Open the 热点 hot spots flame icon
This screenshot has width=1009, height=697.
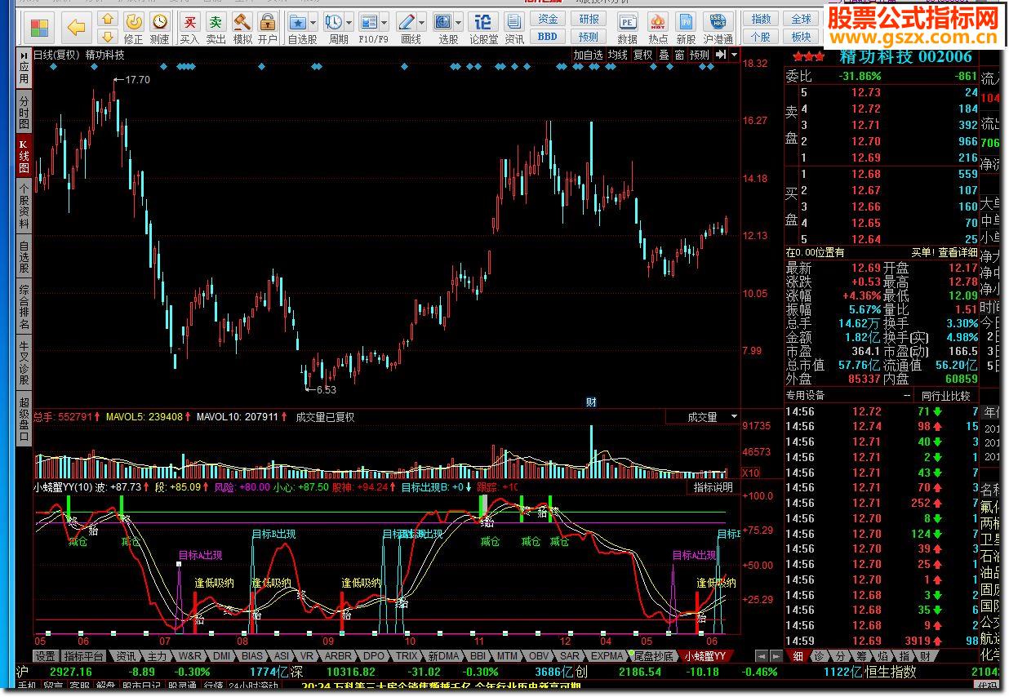pyautogui.click(x=658, y=29)
